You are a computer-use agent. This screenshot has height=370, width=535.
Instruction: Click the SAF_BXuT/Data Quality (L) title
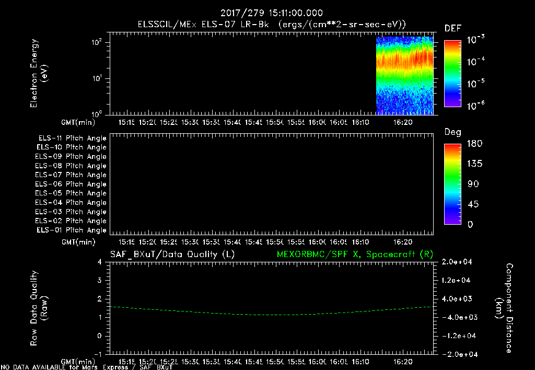(x=172, y=255)
